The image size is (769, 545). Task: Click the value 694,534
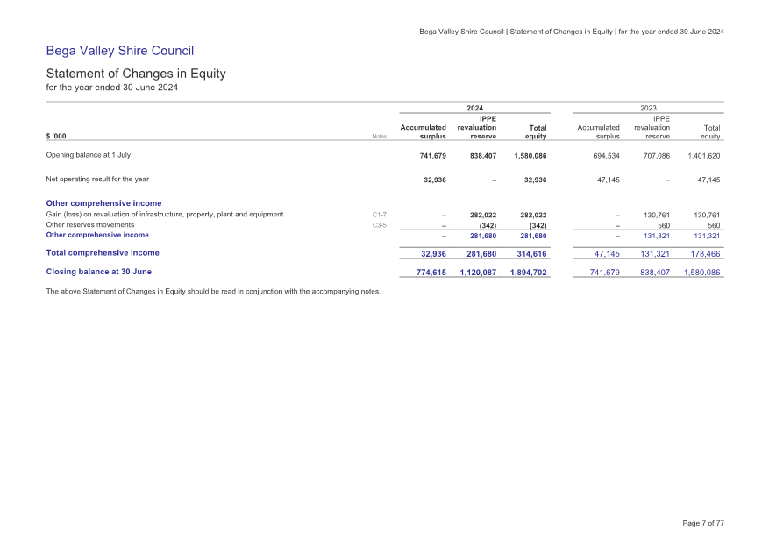(606, 156)
